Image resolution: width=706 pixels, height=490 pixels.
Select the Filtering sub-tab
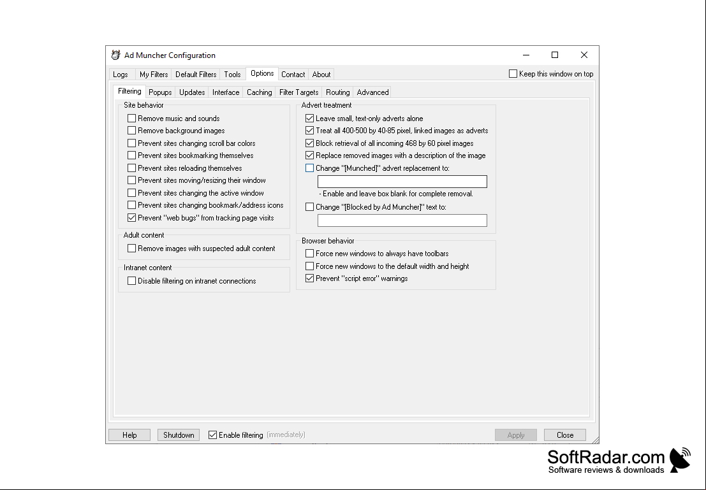point(129,91)
